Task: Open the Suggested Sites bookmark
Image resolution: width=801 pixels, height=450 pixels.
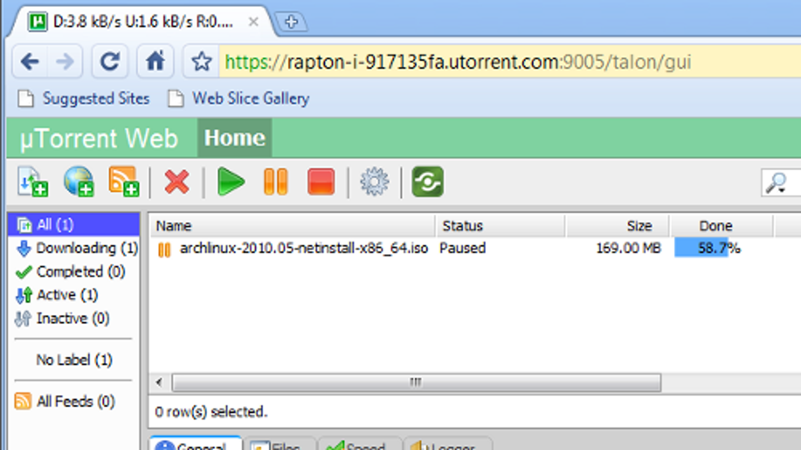Action: (x=84, y=98)
